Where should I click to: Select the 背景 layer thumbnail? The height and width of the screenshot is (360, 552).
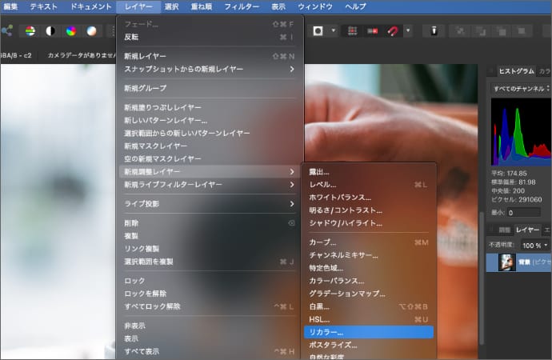pyautogui.click(x=506, y=262)
